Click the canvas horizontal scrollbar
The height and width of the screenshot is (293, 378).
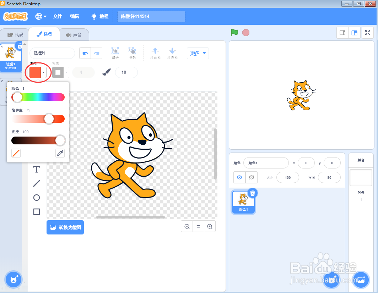130,217
